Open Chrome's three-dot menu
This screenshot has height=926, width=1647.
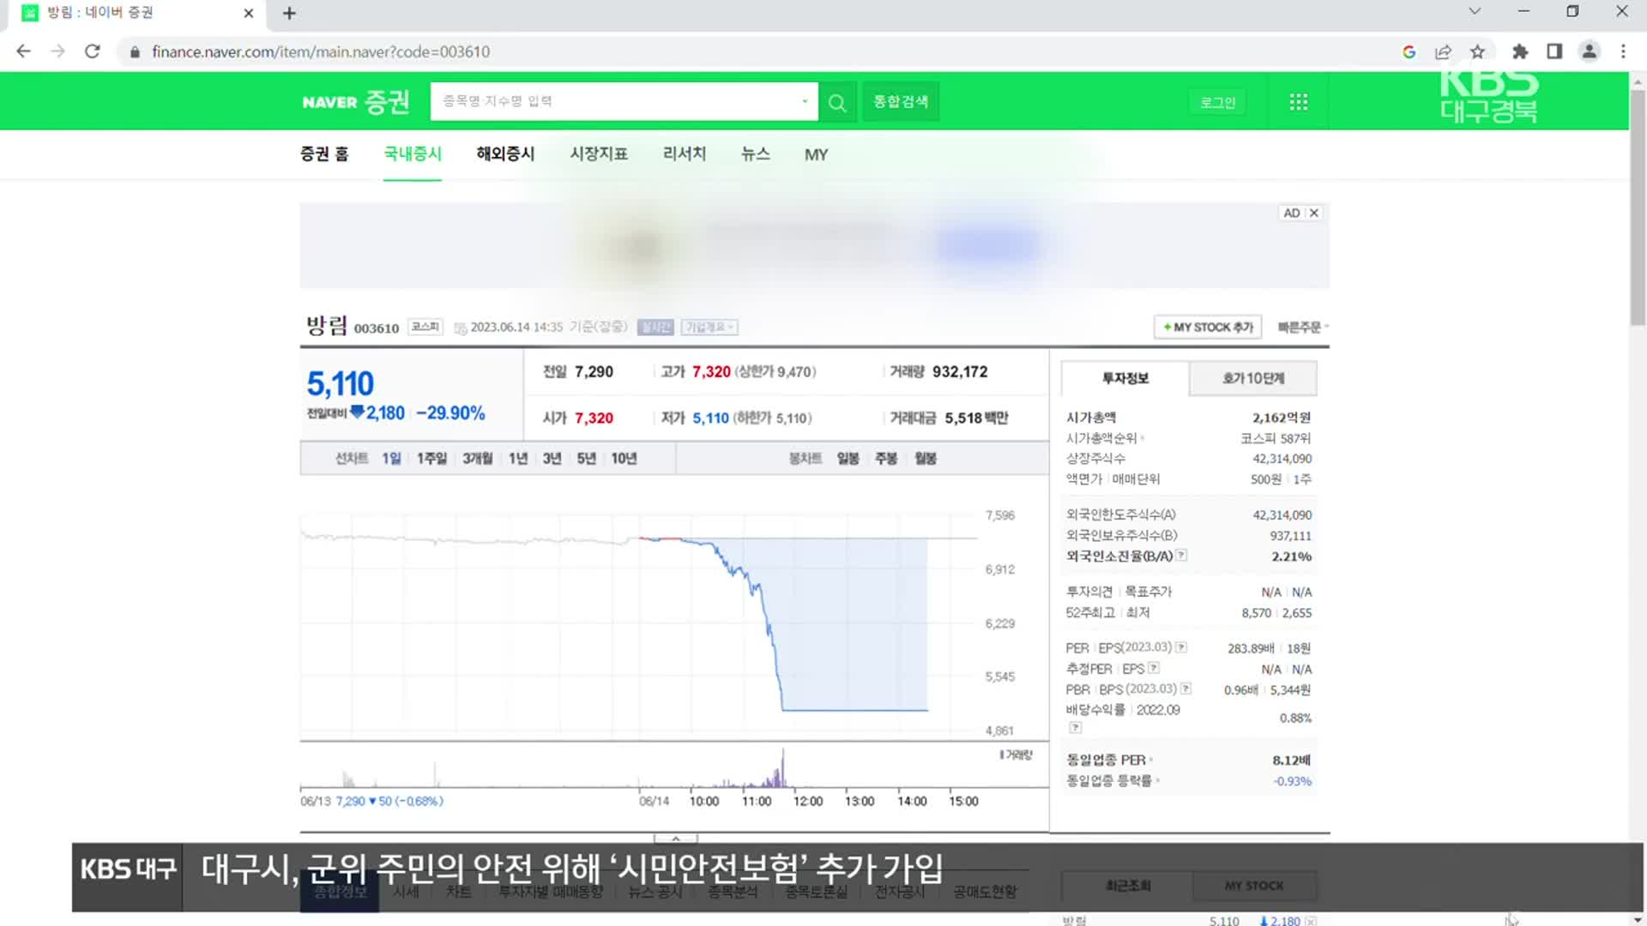pyautogui.click(x=1623, y=51)
